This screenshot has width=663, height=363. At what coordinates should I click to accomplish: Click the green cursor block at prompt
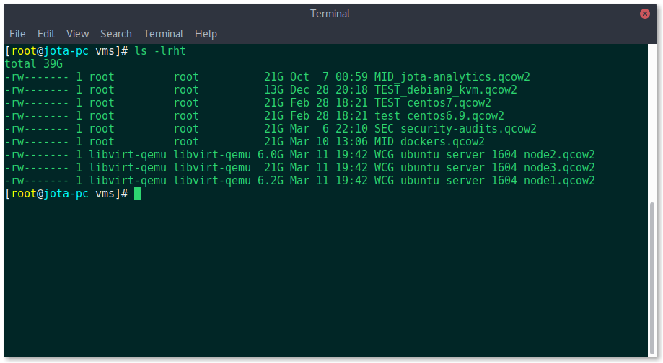pos(137,194)
